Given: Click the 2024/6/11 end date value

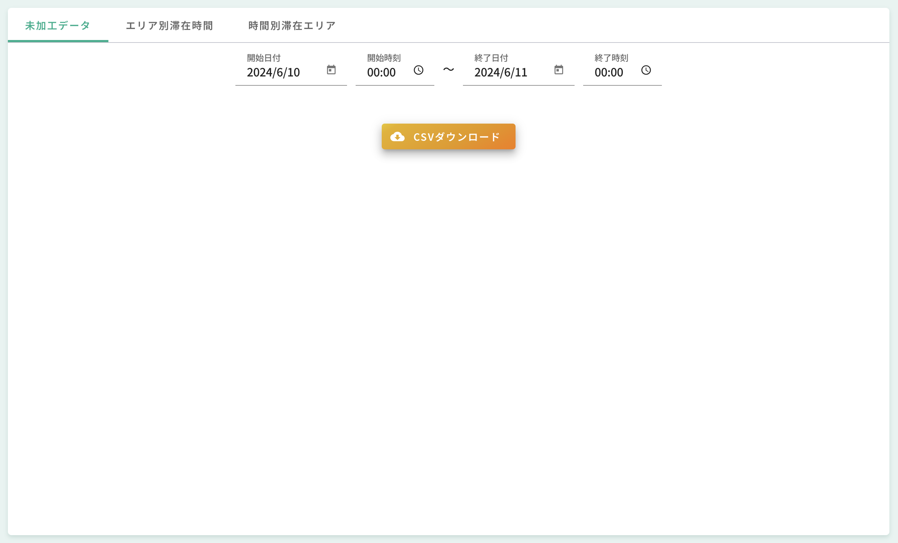Looking at the screenshot, I should click(x=501, y=73).
